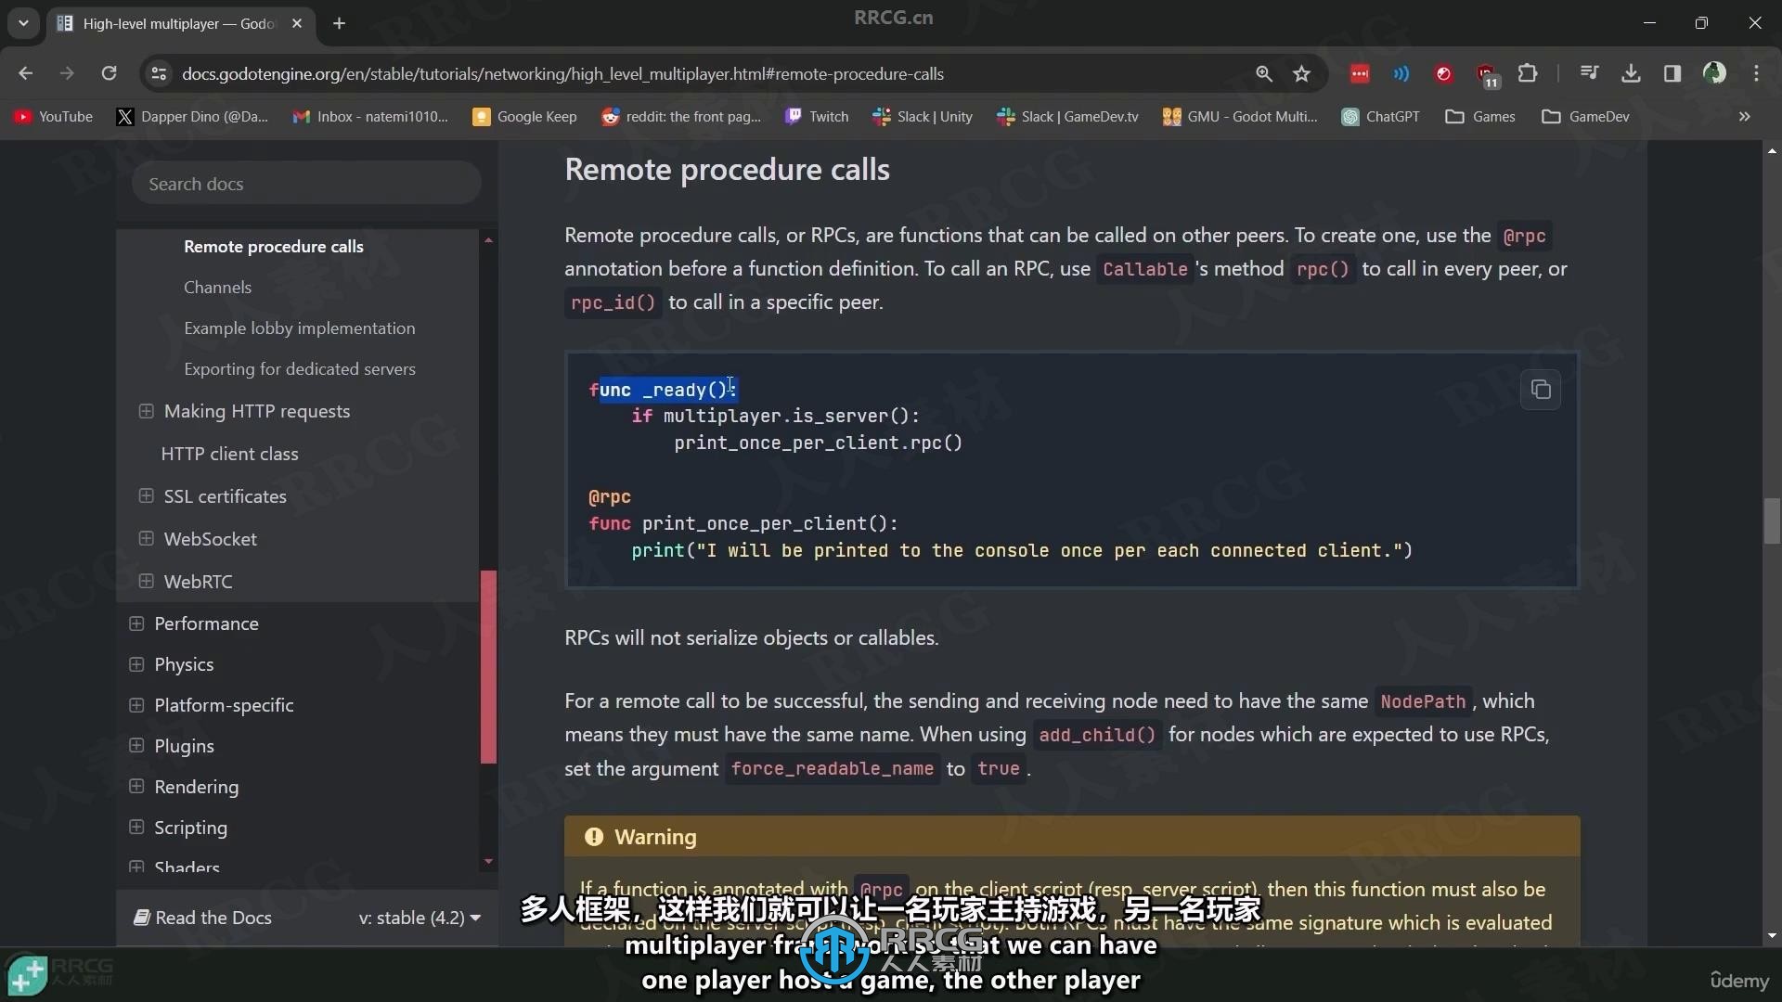This screenshot has width=1782, height=1002.
Task: Expand the SSL certificates section
Action: [x=146, y=495]
